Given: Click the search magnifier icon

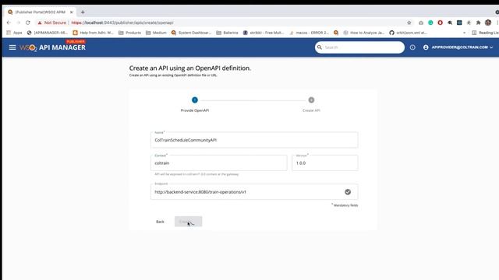Looking at the screenshot, I should pos(320,47).
